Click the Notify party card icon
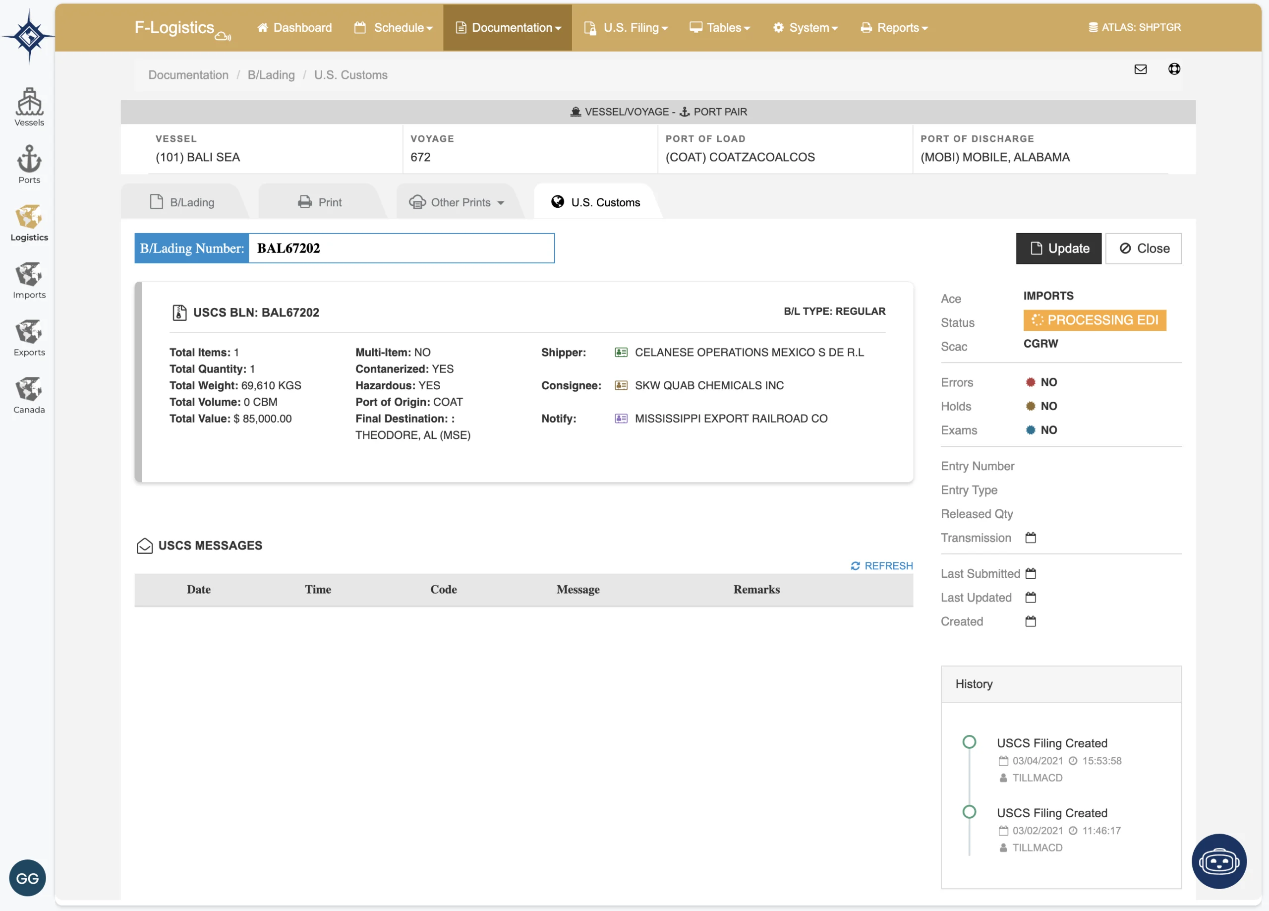Screen dimensions: 1269x911 [x=621, y=418]
